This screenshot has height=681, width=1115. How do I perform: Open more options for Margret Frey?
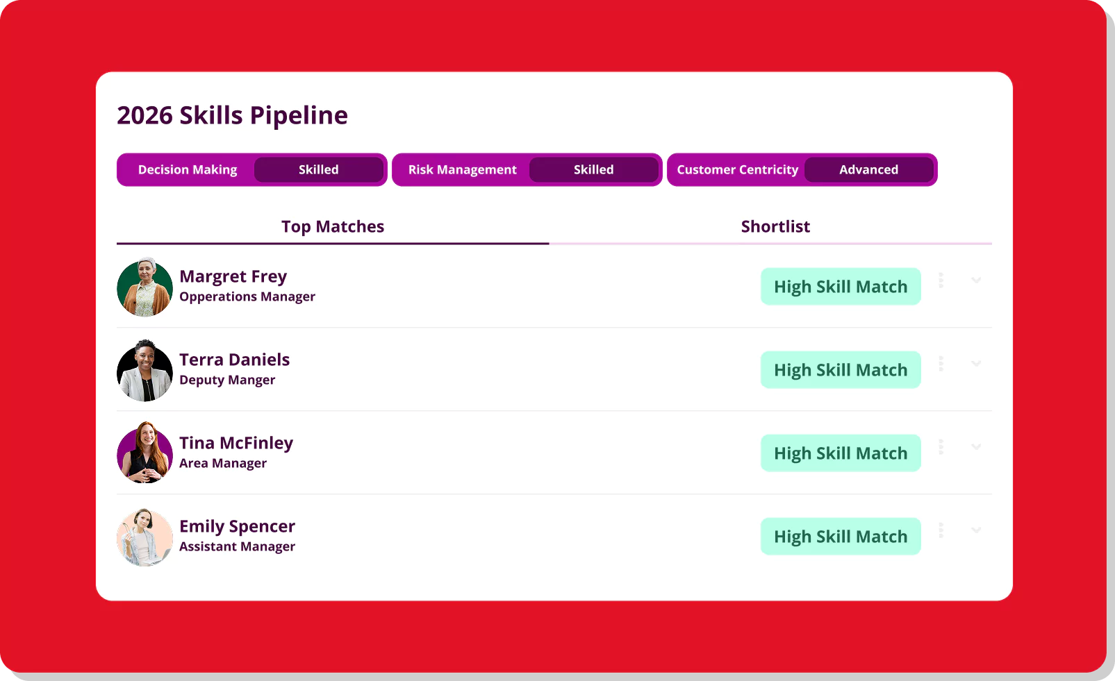coord(941,280)
